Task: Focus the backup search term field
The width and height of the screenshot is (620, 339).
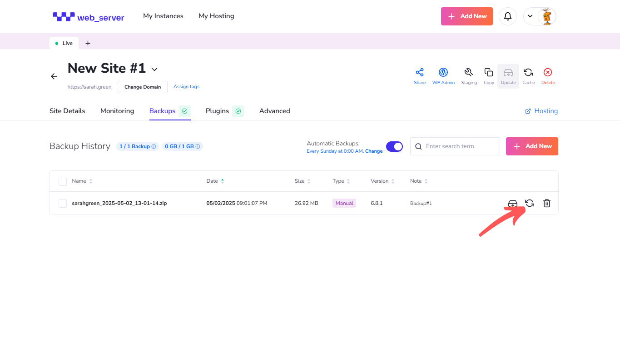Action: pos(460,146)
